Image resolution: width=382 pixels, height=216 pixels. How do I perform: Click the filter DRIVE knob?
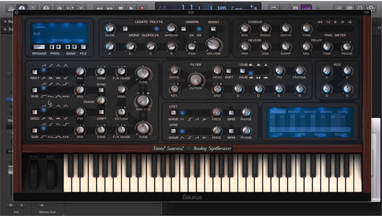174,70
